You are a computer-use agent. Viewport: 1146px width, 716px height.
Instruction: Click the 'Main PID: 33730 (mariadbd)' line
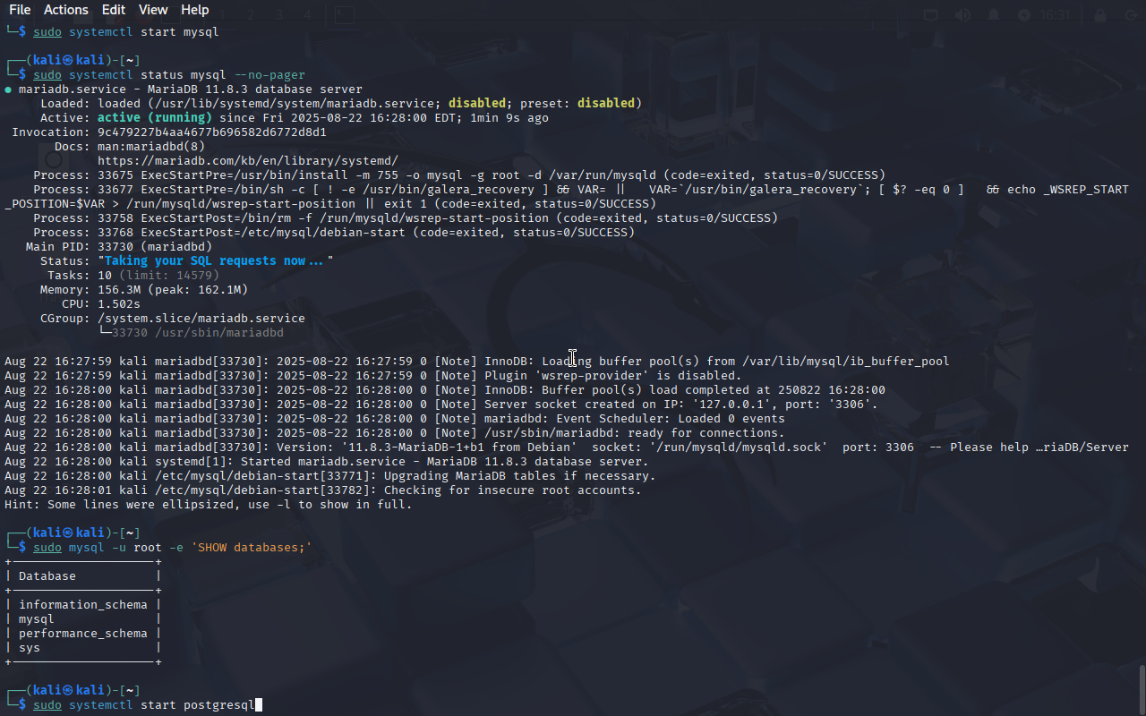pos(119,247)
